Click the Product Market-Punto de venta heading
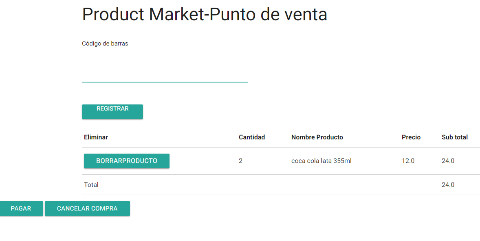The height and width of the screenshot is (241, 480). coord(205,14)
